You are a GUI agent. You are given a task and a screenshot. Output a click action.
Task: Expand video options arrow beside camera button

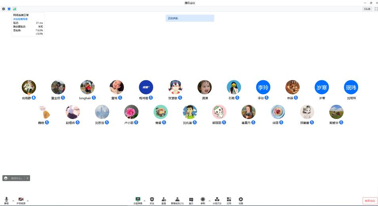click(28, 201)
